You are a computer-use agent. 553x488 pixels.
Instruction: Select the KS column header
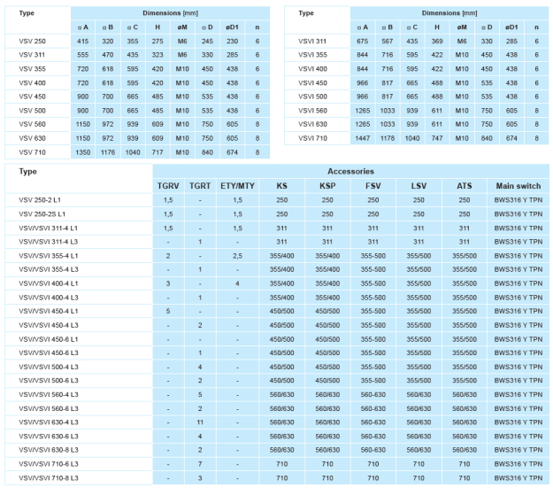pyautogui.click(x=281, y=186)
